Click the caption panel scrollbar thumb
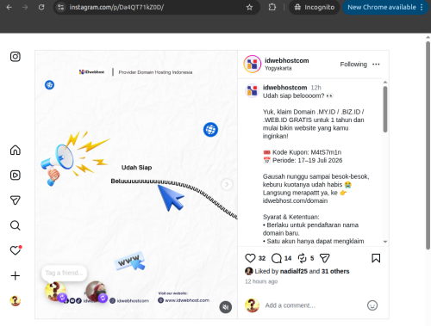 click(x=385, y=109)
